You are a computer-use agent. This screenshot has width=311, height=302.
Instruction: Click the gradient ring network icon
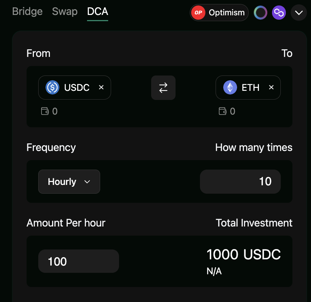coord(260,12)
